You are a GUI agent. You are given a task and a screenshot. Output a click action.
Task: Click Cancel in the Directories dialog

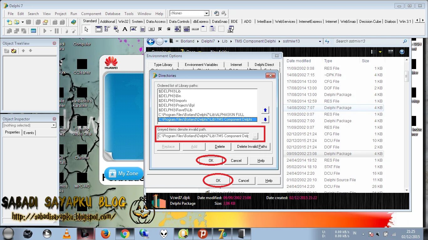click(236, 160)
